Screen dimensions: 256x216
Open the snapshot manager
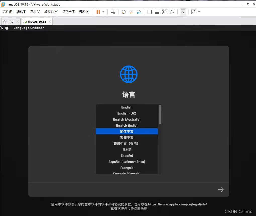click(139, 12)
